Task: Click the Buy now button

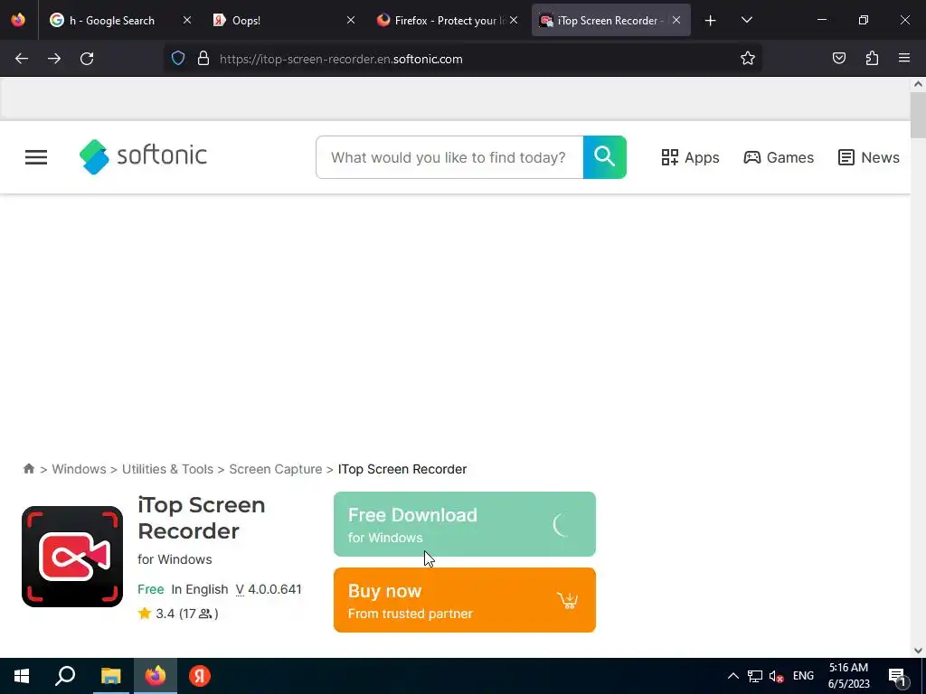Action: (x=465, y=600)
